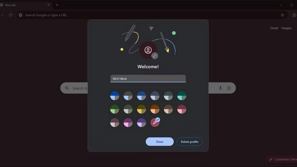Viewport: 297px width, 167px height.
Task: Select the magenta pink theme swatch
Action: pyautogui.click(x=128, y=123)
